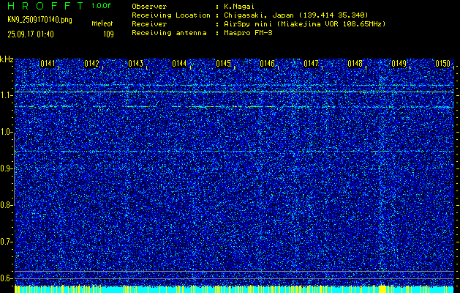The height and width of the screenshot is (293, 460).
Task: Click the 0150 time marker
Action: (442, 64)
